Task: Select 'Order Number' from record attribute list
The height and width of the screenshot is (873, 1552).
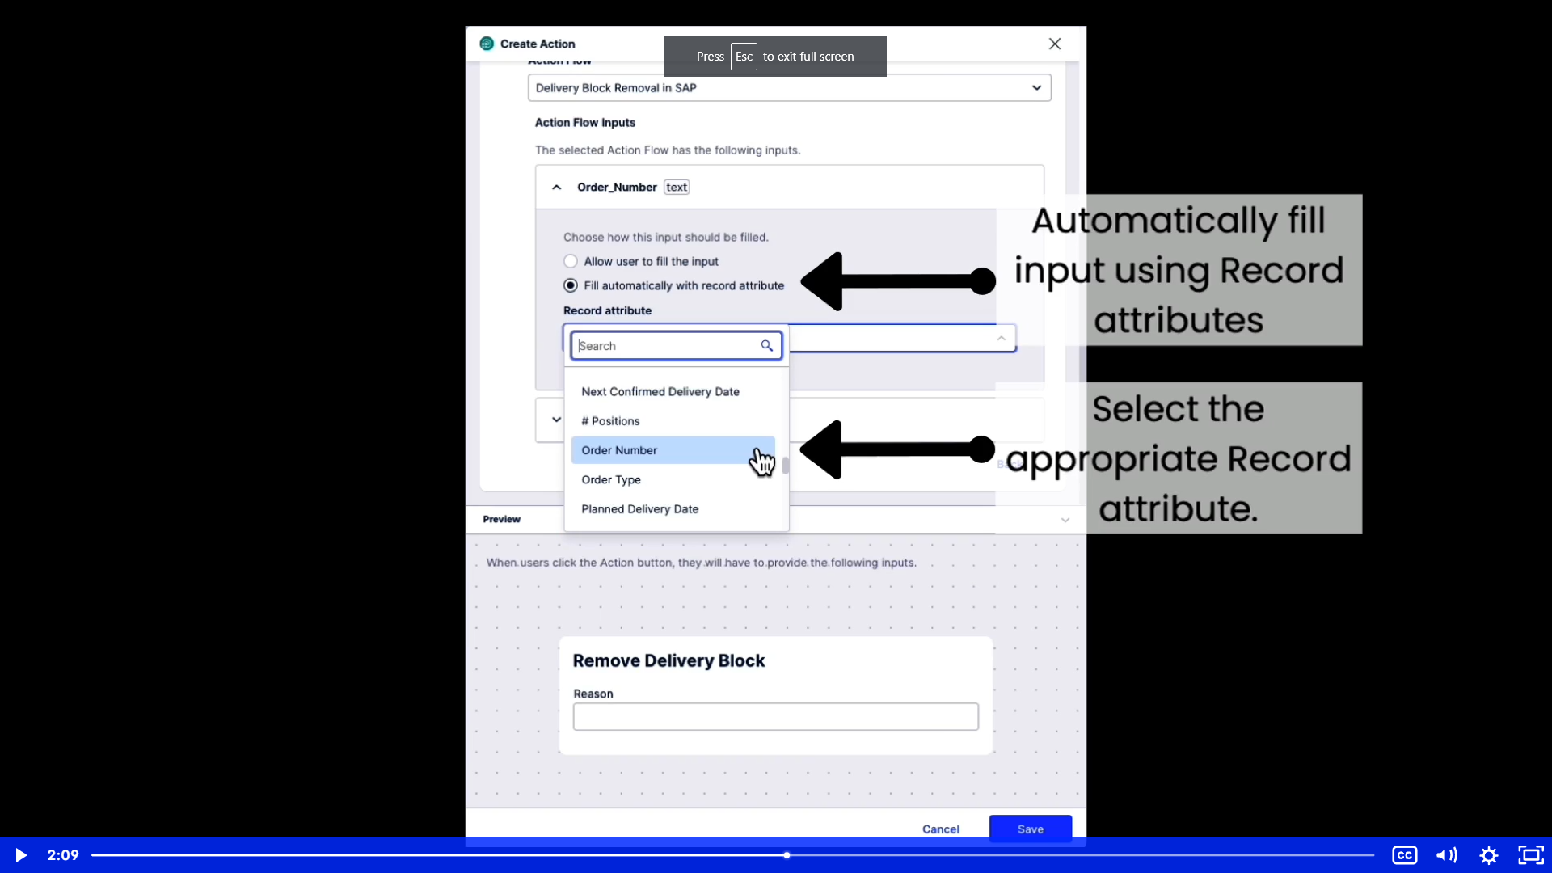Action: pos(620,449)
